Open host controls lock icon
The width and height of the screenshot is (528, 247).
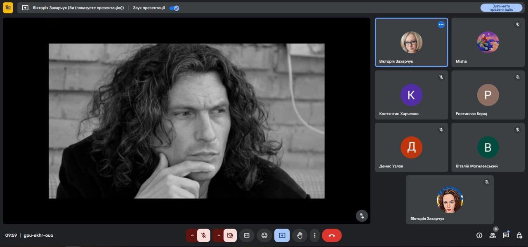519,235
